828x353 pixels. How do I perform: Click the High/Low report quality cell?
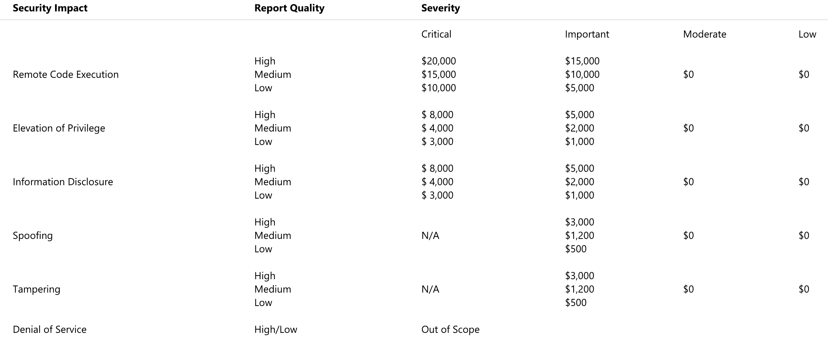pos(275,330)
